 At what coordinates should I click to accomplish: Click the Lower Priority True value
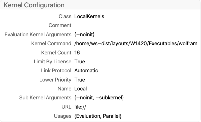[x=80, y=80]
